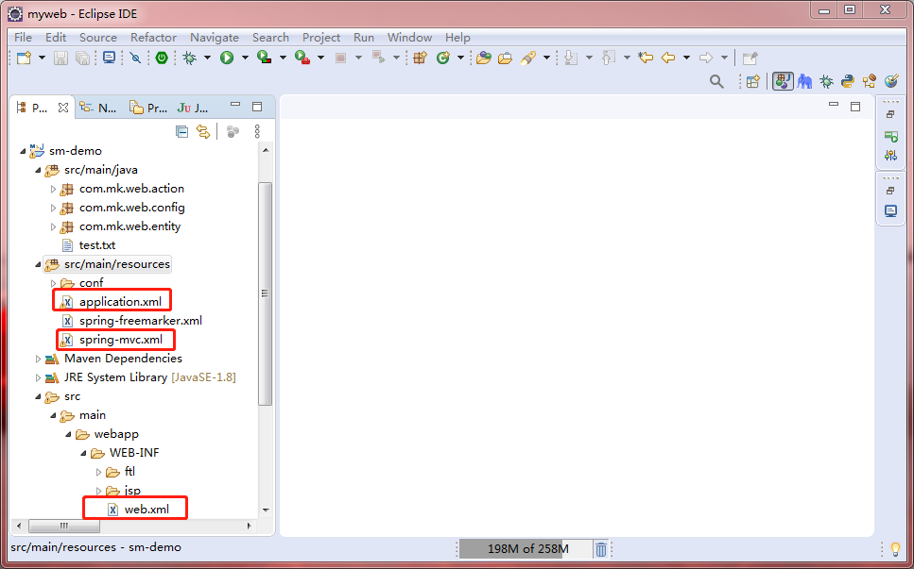Open the Refactor menu
The width and height of the screenshot is (914, 569).
(153, 37)
